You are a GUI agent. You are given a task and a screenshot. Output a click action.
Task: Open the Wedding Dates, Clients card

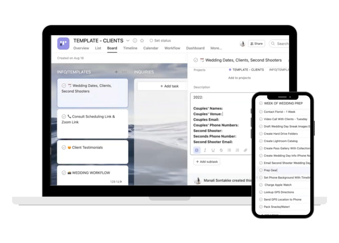[92, 93]
